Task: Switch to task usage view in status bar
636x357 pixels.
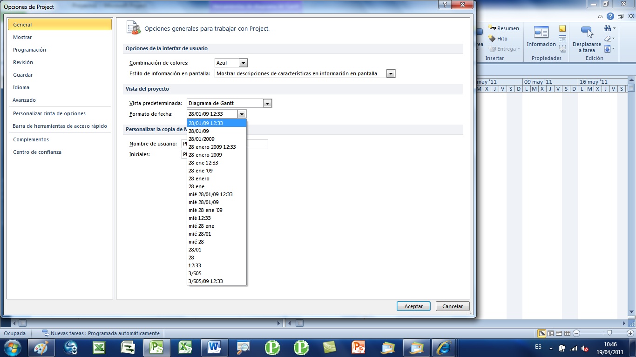Action: [550, 333]
